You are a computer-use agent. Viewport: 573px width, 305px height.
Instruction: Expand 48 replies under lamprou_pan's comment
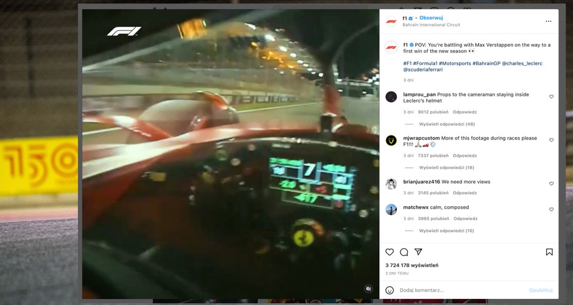pos(447,124)
